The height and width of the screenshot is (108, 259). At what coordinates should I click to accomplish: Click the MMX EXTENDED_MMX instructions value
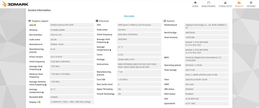pos(139,66)
